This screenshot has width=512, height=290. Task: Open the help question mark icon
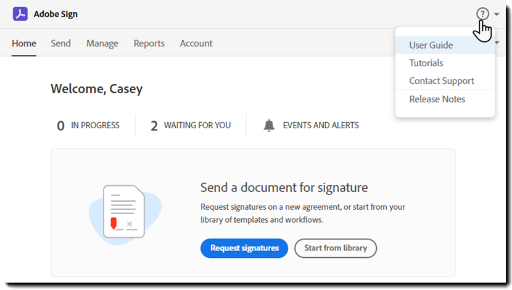(x=482, y=14)
